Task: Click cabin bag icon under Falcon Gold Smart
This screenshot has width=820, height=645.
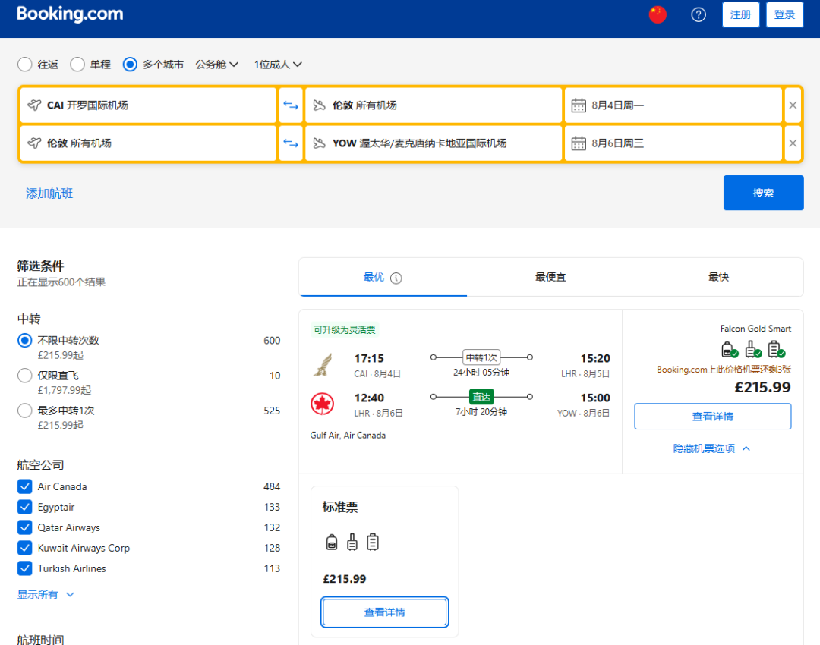Action: pos(752,349)
